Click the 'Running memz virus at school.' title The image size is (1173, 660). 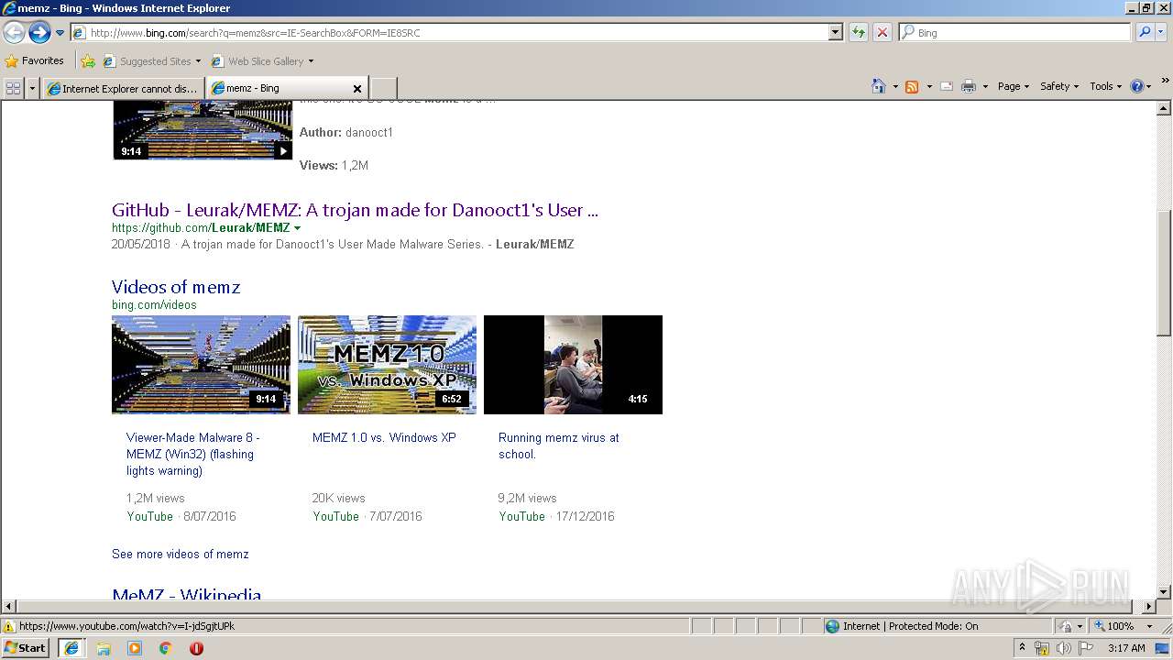(x=559, y=445)
